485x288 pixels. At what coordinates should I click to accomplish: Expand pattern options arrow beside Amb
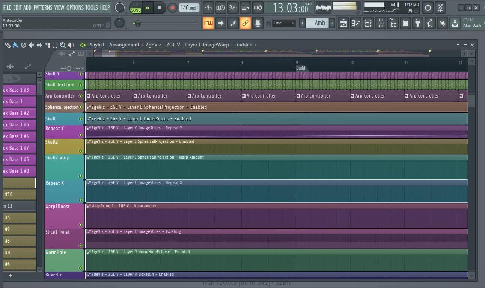pos(302,23)
